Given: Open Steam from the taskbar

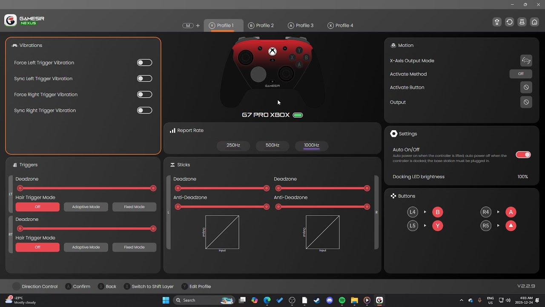Looking at the screenshot, I should coord(317,300).
